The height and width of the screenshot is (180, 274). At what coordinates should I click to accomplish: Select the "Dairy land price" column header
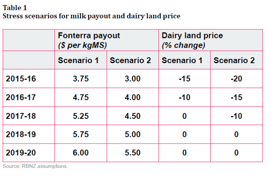[x=192, y=36]
